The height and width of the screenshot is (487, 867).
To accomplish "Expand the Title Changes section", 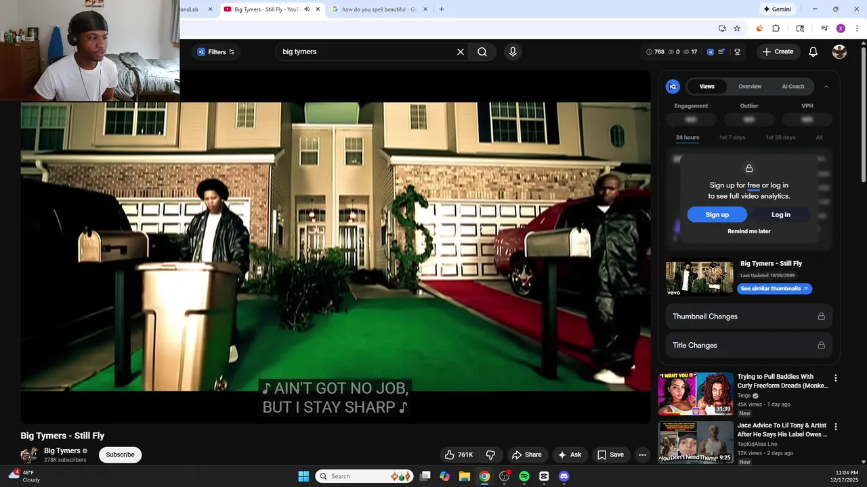I will (x=748, y=345).
